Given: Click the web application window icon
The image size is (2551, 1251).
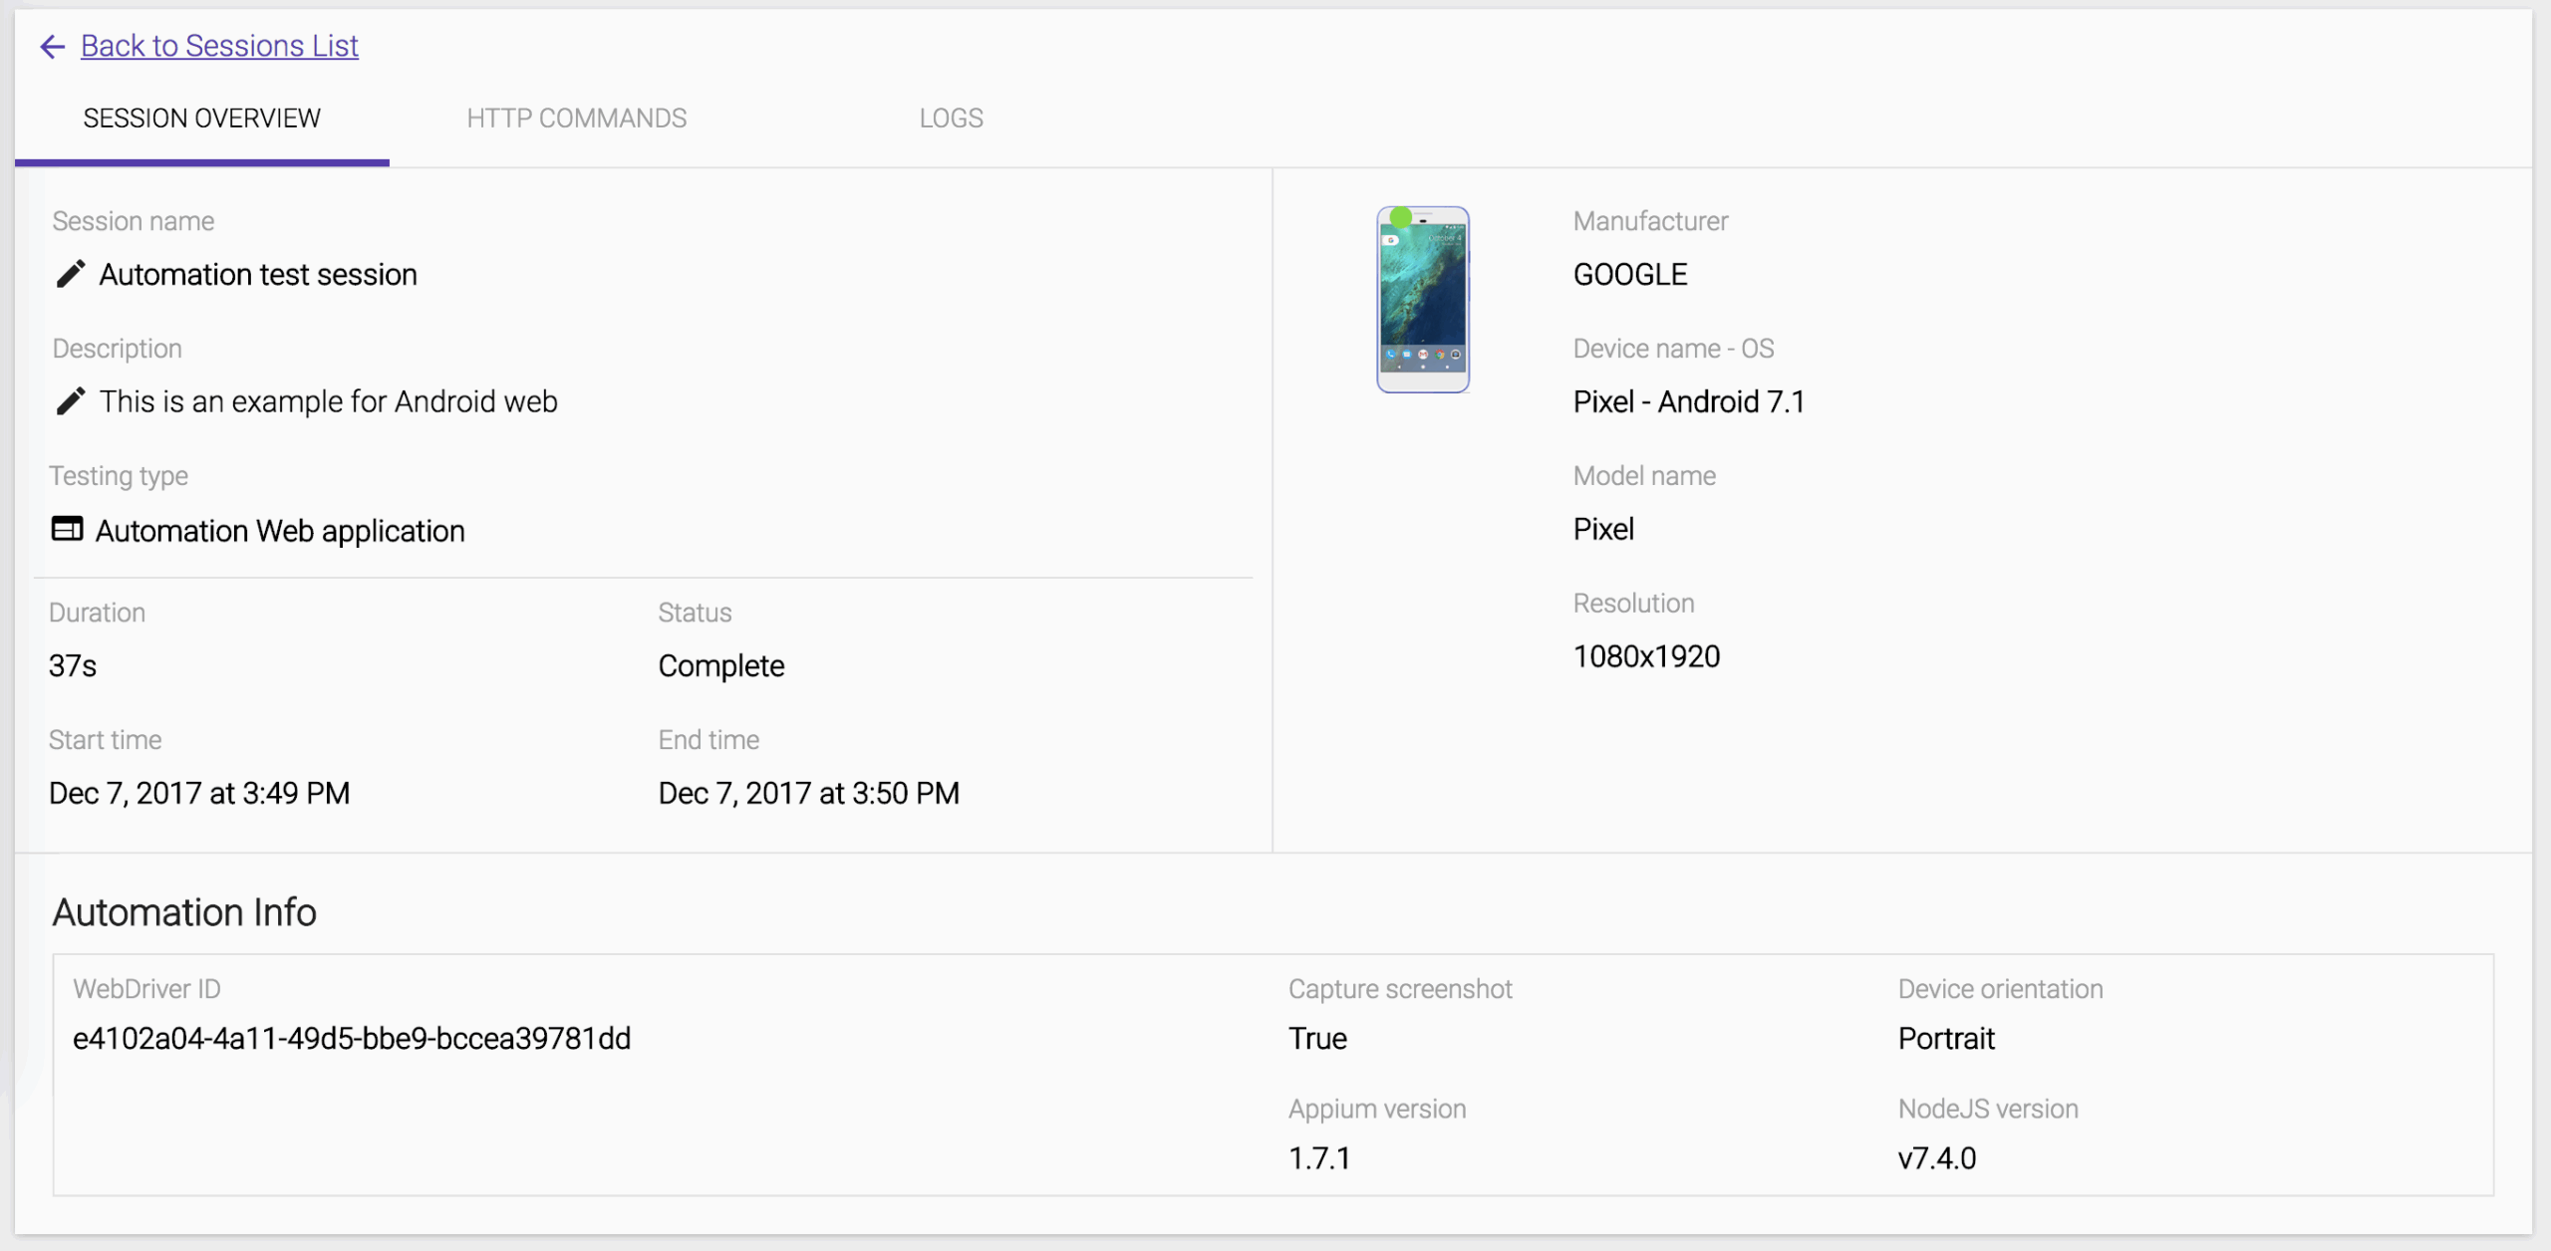Looking at the screenshot, I should (67, 529).
